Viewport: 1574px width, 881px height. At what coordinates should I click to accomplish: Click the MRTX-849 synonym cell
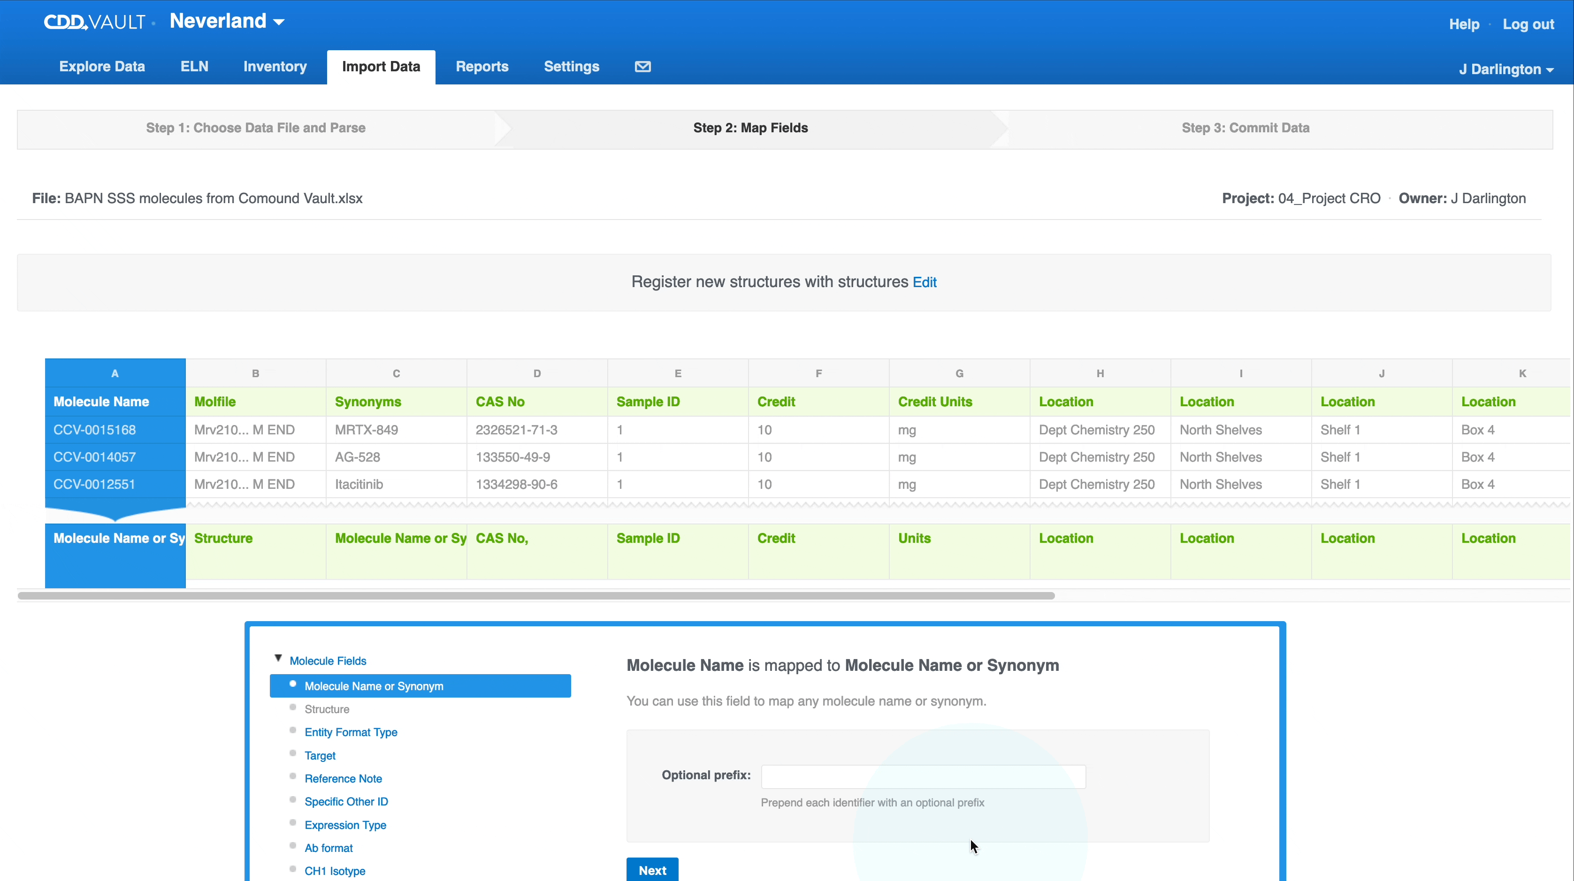tap(396, 430)
